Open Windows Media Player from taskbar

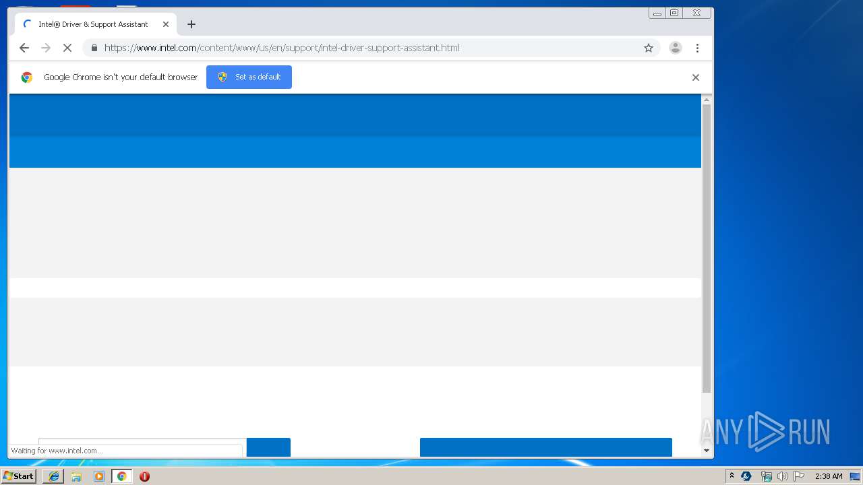pyautogui.click(x=99, y=476)
